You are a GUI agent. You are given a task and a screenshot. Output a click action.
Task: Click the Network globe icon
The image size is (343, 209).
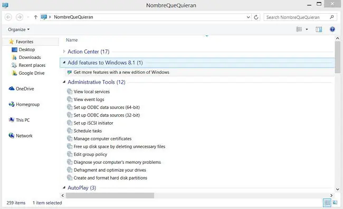click(x=12, y=135)
